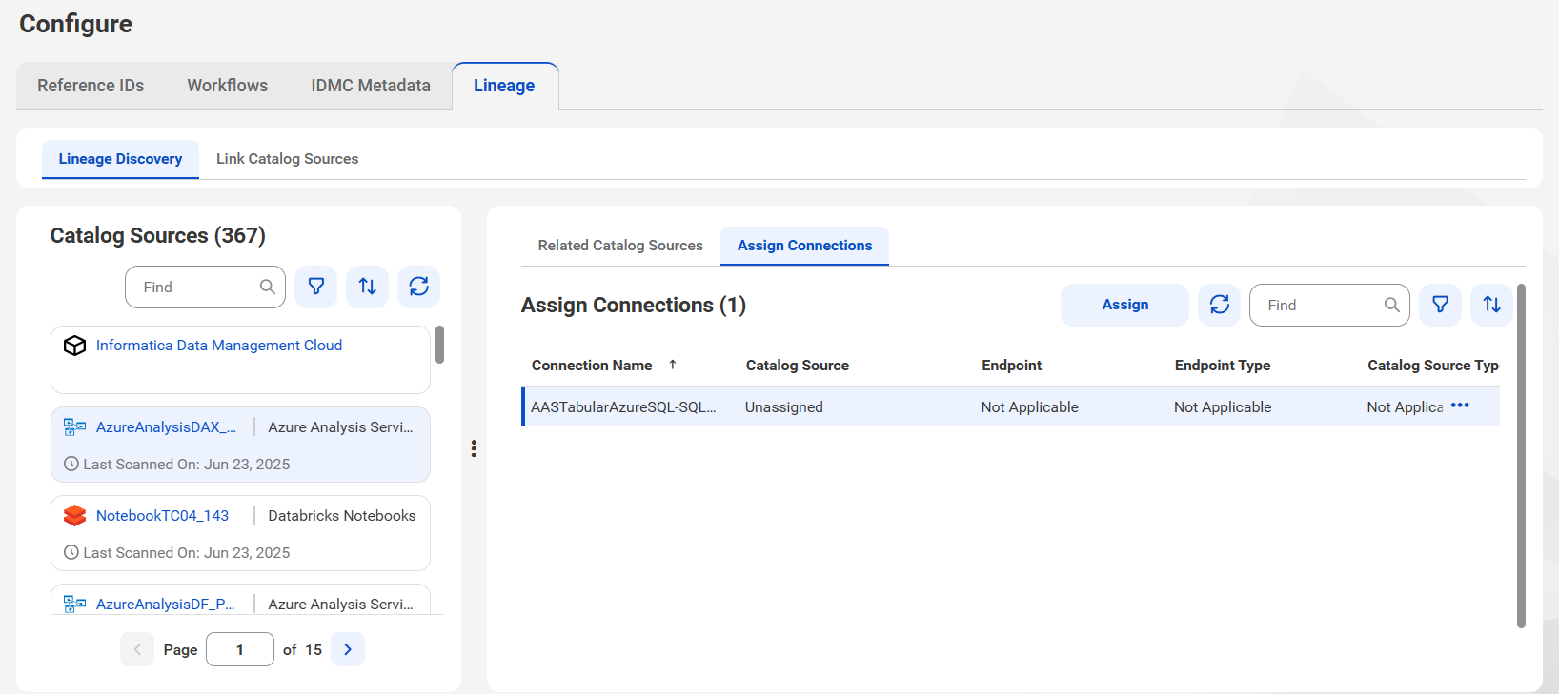Refresh the Assign Connections table

1220,305
